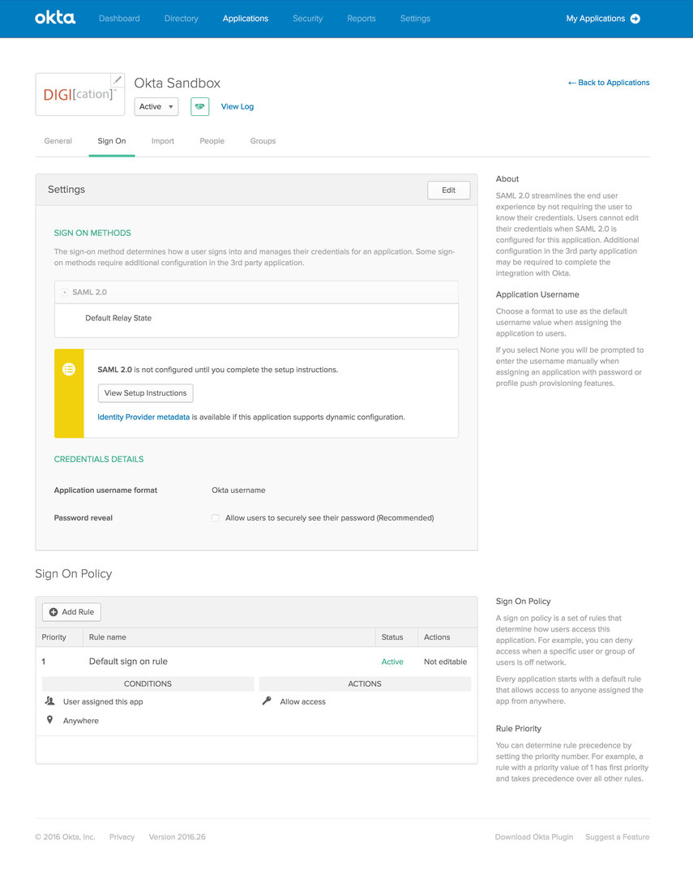Click Download Okta Plugin link

click(x=533, y=837)
